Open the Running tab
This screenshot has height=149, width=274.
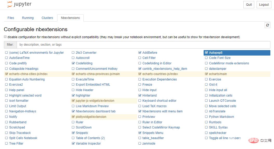(28, 18)
